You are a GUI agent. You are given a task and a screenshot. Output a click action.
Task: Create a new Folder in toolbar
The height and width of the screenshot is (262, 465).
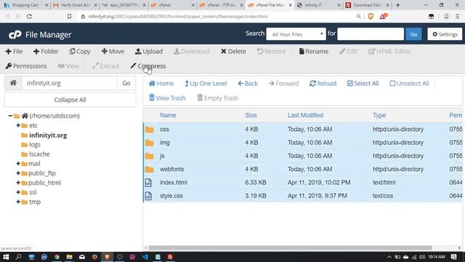point(46,52)
